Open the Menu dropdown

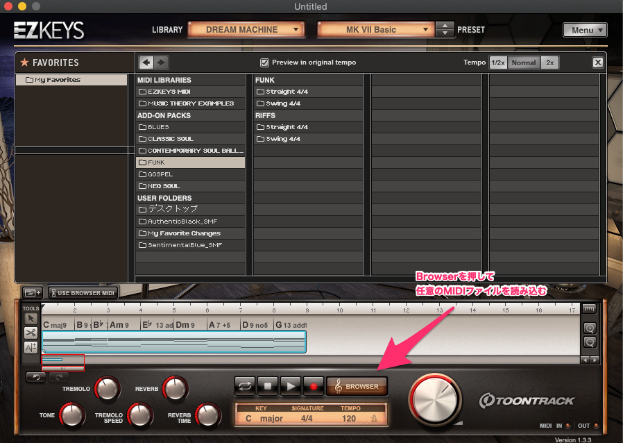(585, 30)
